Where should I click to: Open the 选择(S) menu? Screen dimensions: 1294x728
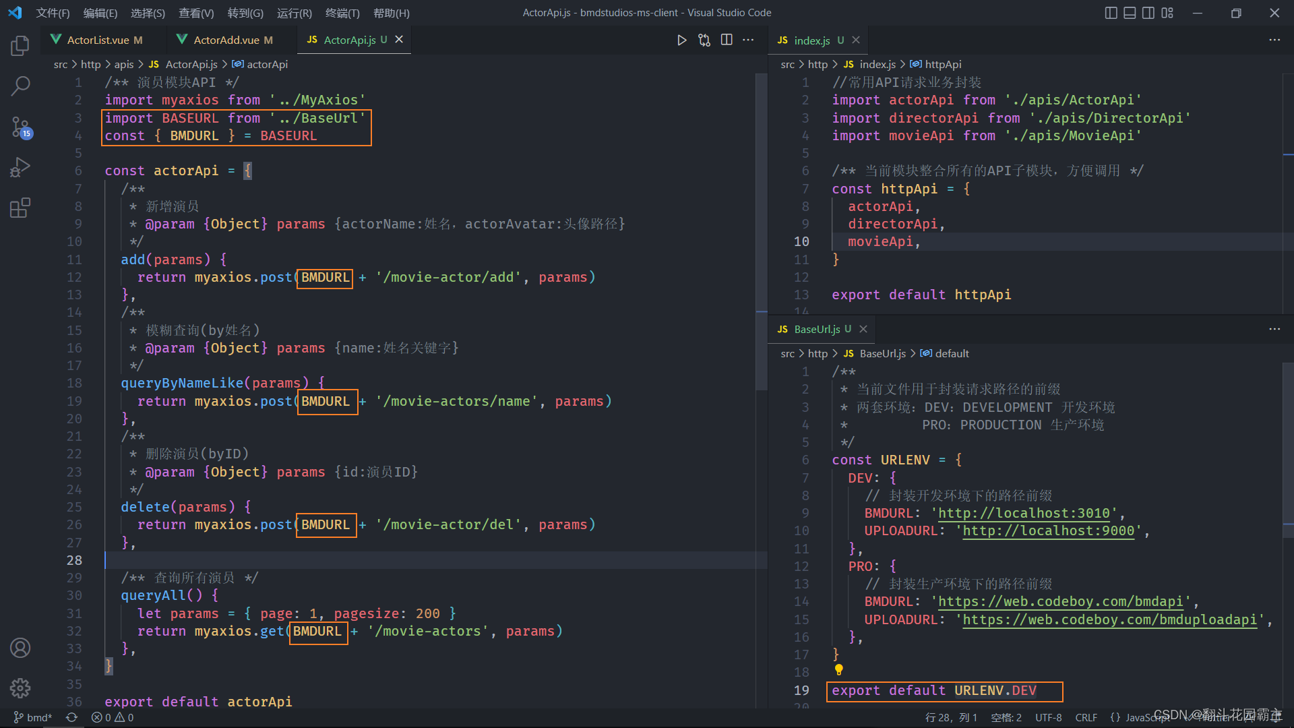point(148,13)
